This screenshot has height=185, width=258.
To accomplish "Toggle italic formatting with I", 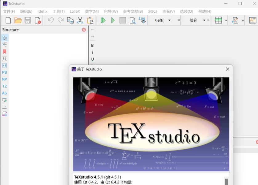I will (x=92, y=52).
